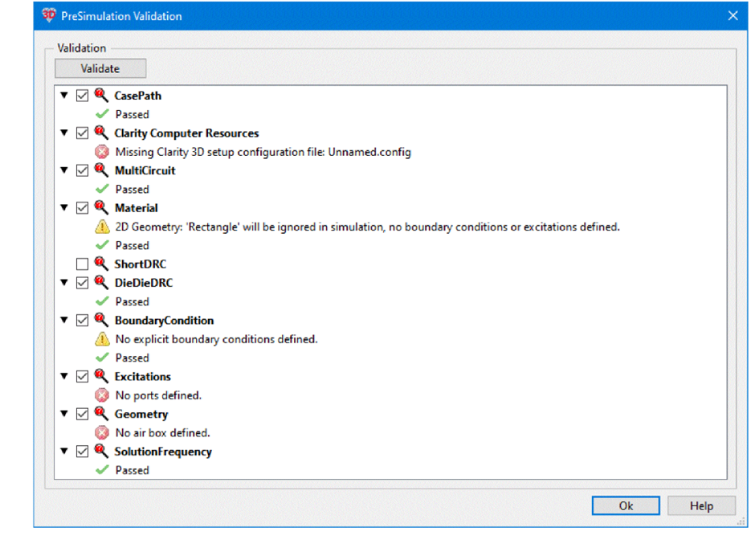This screenshot has height=536, width=755.
Task: Select the SolutionFrequency entry
Action: [x=162, y=452]
